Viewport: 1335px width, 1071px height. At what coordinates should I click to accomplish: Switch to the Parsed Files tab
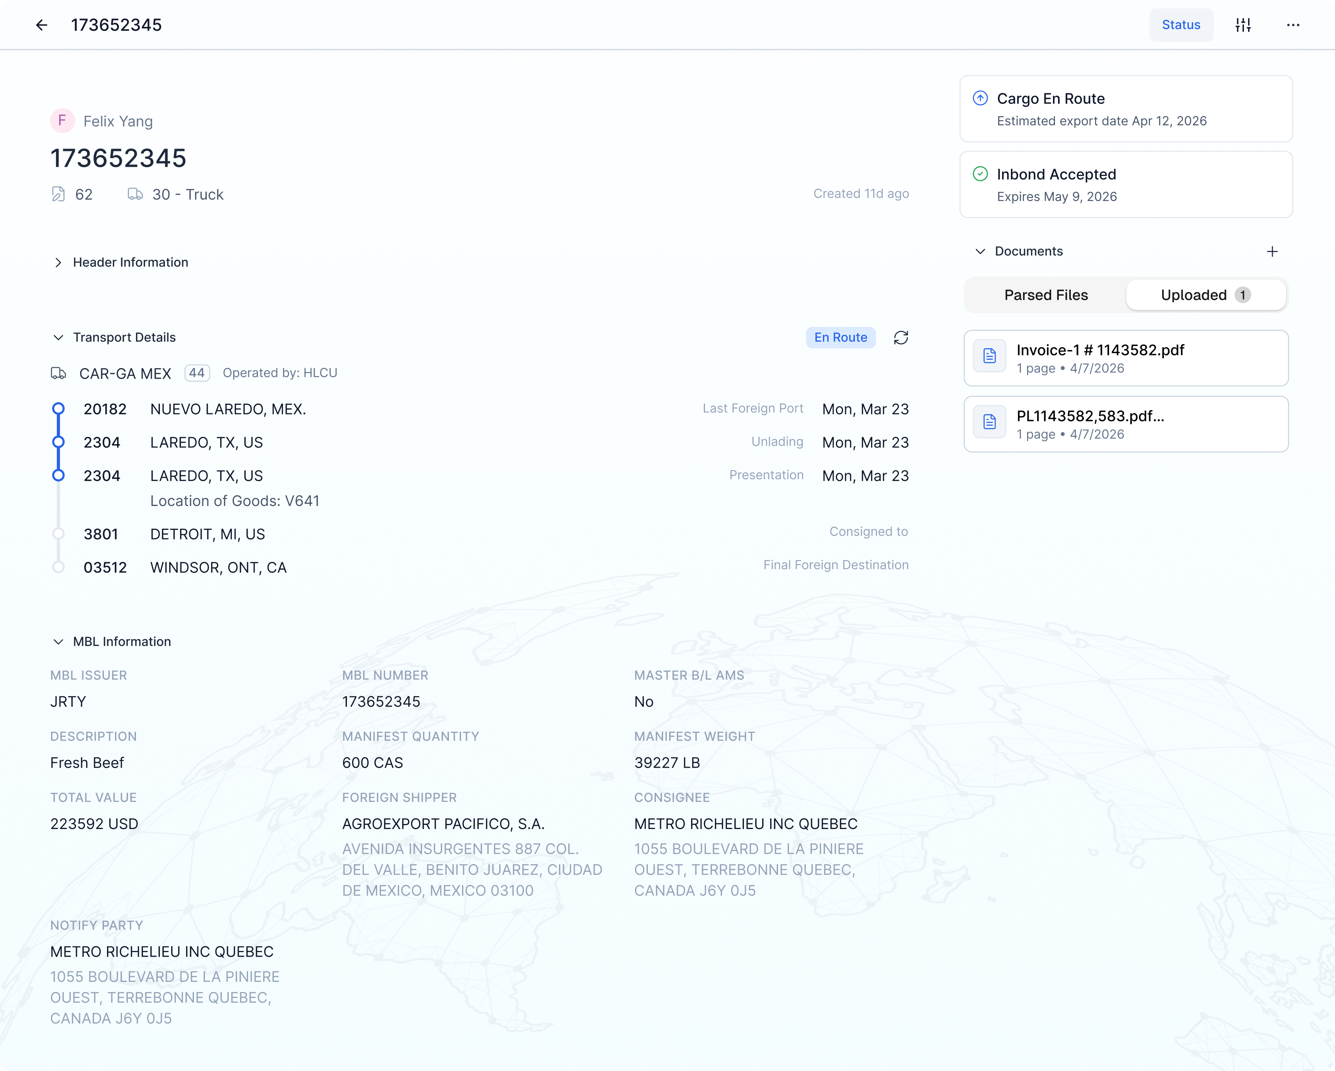coord(1046,295)
